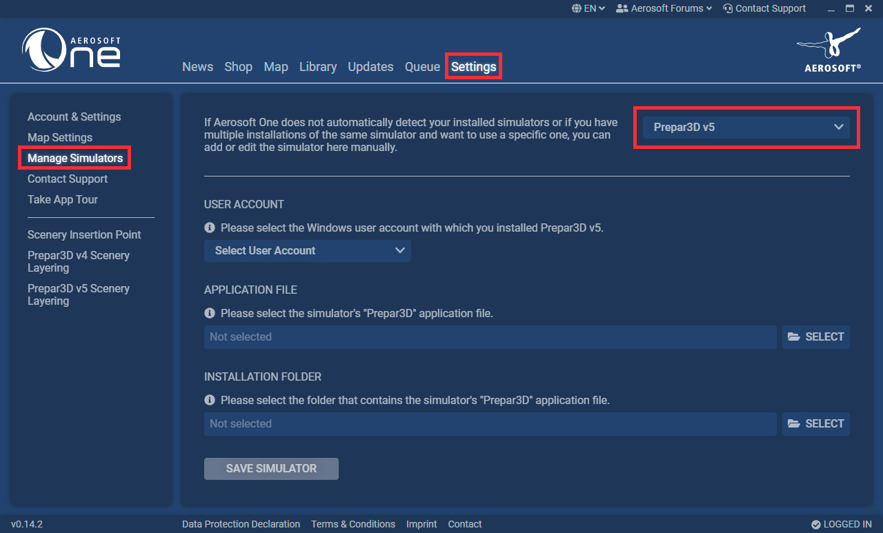Click the SAVE SIMULATOR button
Screen dimensions: 883x533
pos(271,468)
